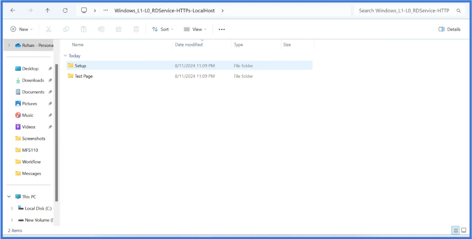Image resolution: width=472 pixels, height=239 pixels.
Task: Sort by the Size column header
Action: pos(287,45)
